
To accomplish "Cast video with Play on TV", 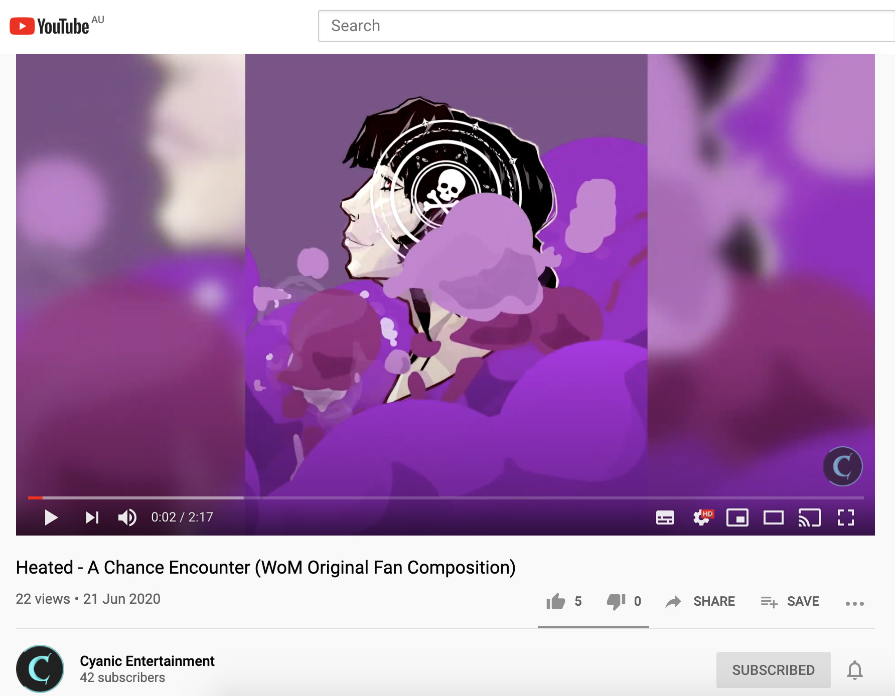I will point(810,517).
